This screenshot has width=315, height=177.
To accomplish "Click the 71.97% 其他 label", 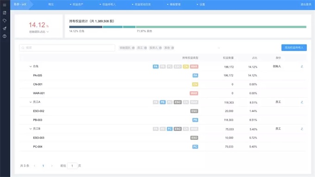I will [144, 31].
